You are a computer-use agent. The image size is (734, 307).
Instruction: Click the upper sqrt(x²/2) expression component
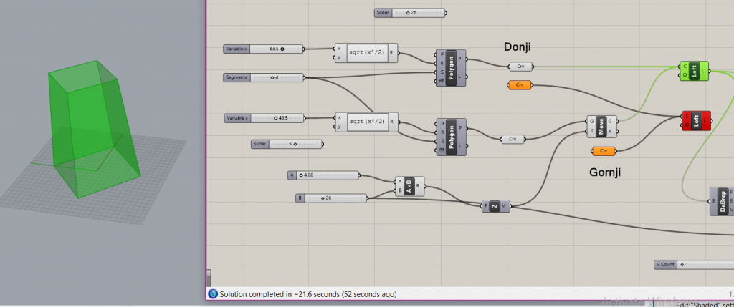[367, 54]
